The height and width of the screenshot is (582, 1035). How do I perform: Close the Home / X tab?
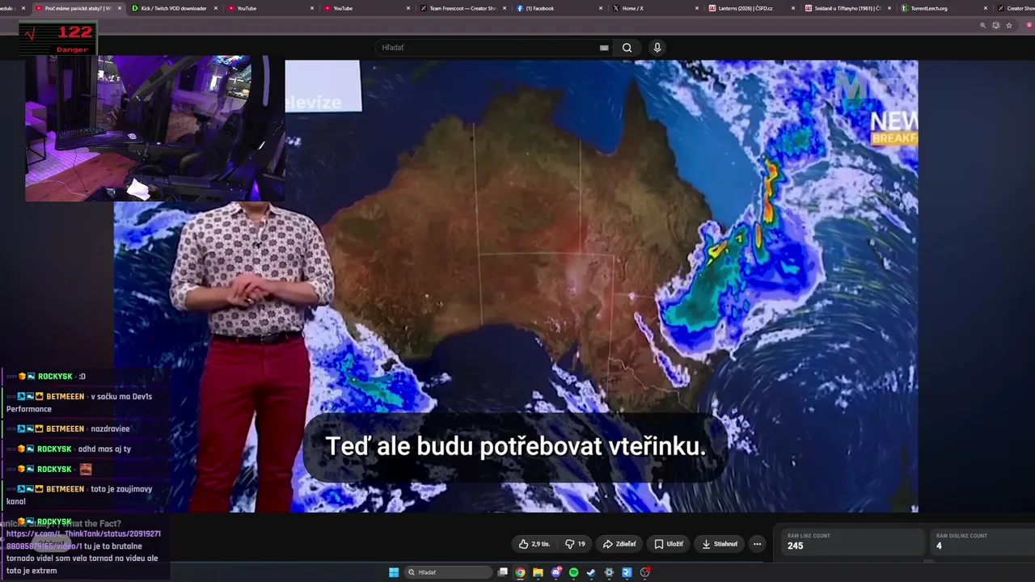pyautogui.click(x=697, y=8)
